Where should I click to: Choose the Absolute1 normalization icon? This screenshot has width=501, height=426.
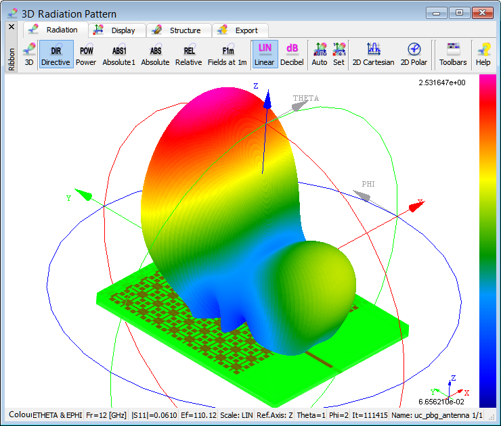click(119, 54)
